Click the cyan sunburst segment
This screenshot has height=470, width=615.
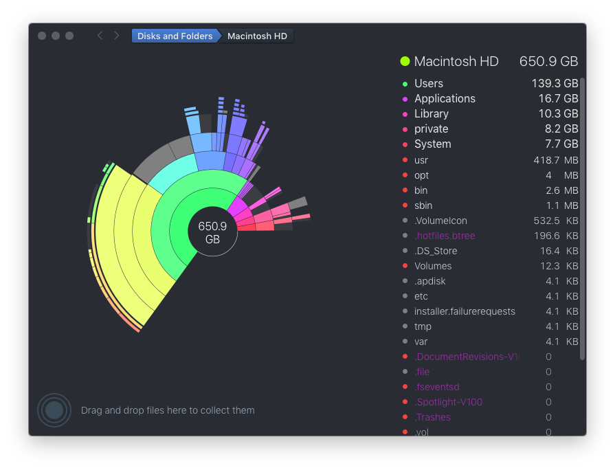click(172, 172)
